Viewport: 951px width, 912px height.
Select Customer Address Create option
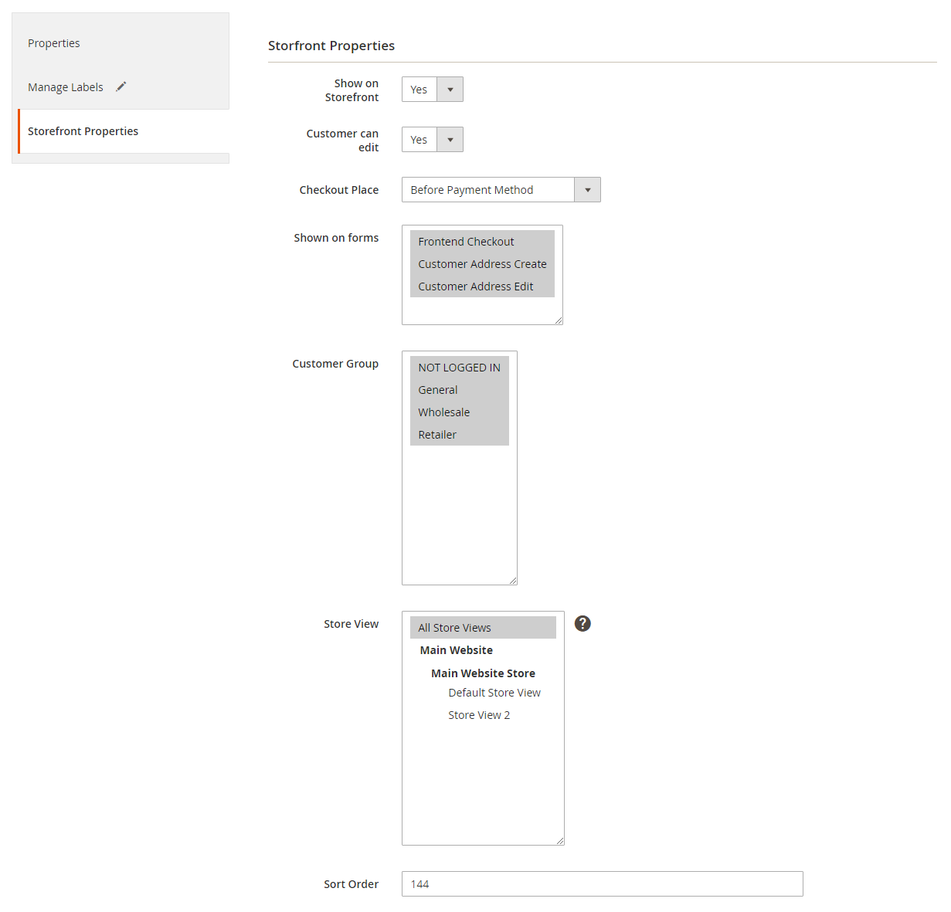point(482,264)
